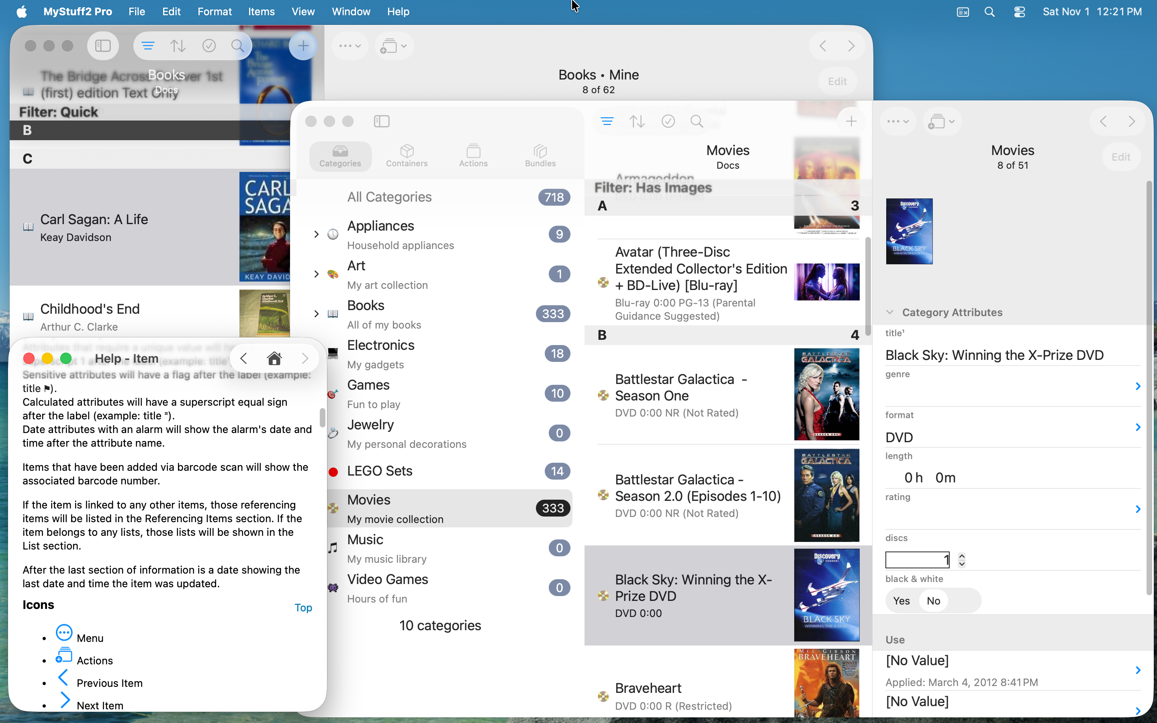The height and width of the screenshot is (723, 1157).
Task: Go to previous item in Movies detail
Action: [1103, 121]
